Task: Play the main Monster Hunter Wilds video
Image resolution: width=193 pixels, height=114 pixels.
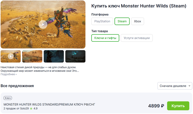Action: point(42,24)
